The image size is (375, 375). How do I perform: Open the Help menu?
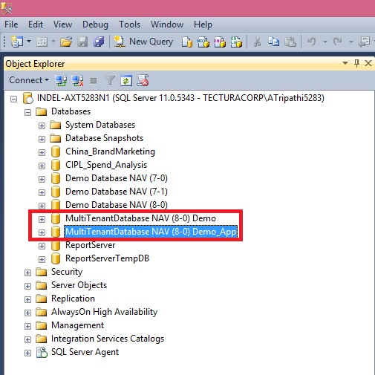click(x=203, y=25)
